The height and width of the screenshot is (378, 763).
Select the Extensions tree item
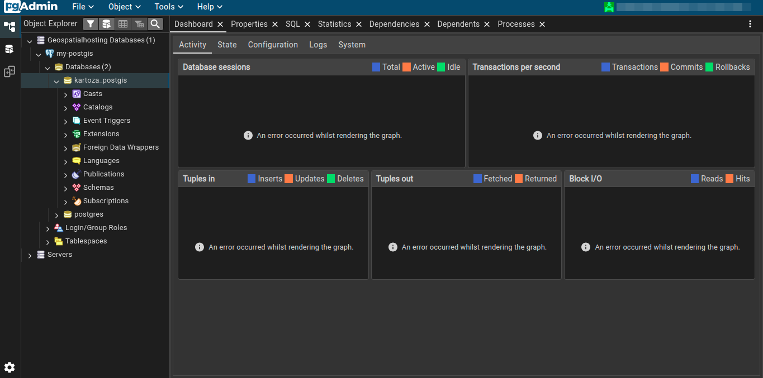[101, 134]
